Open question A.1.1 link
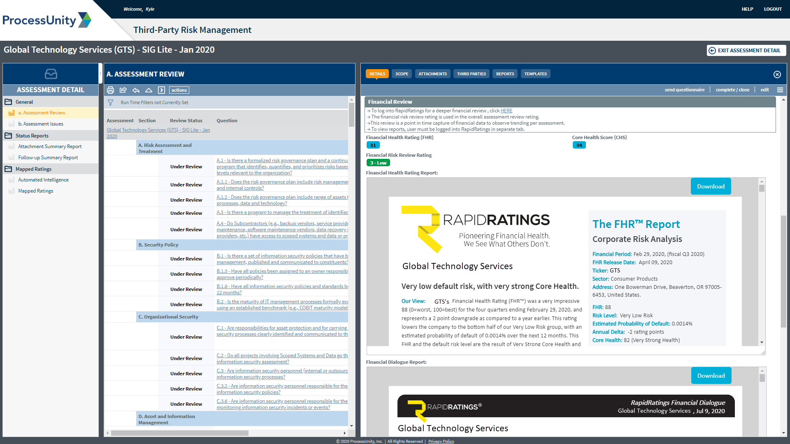Viewport: 790px width, 444px height. point(282,185)
